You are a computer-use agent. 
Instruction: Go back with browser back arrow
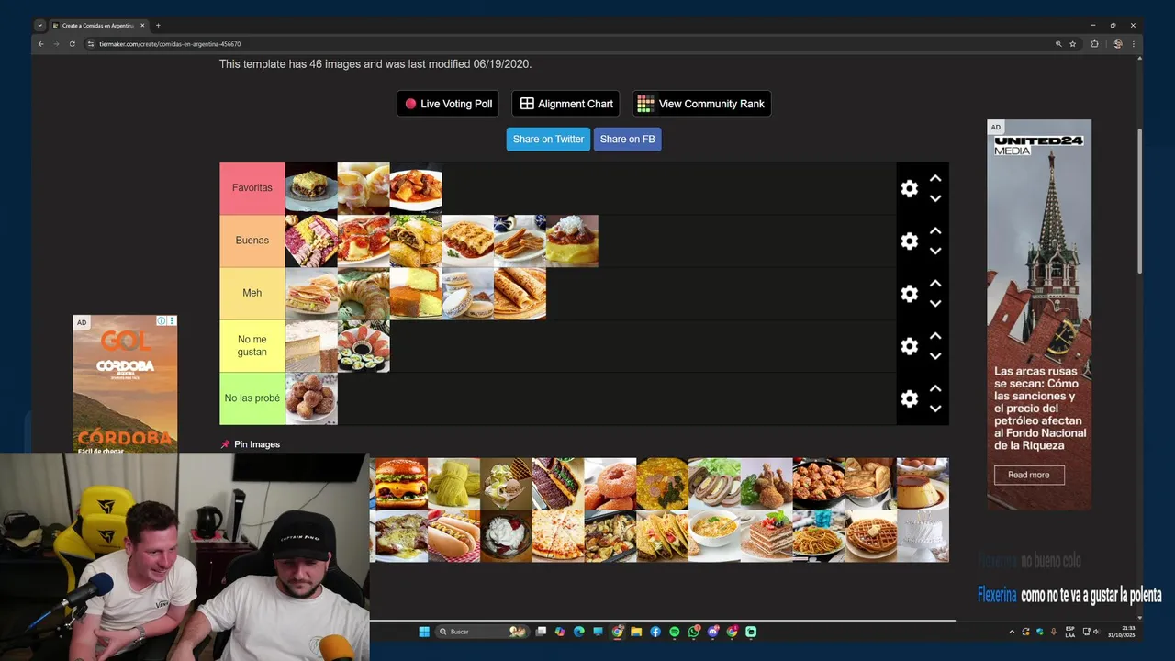coord(40,44)
